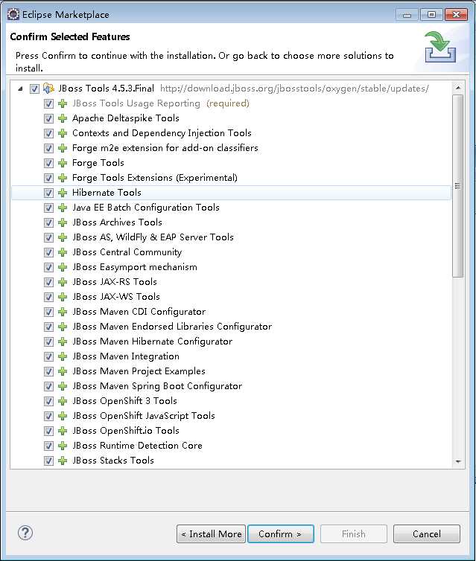Uncheck the Hibernate Tools checkbox
The width and height of the screenshot is (476, 561).
[x=49, y=193]
